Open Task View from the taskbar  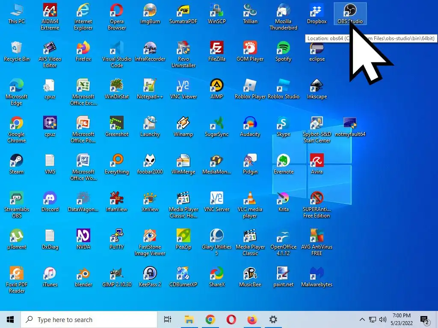point(168,319)
